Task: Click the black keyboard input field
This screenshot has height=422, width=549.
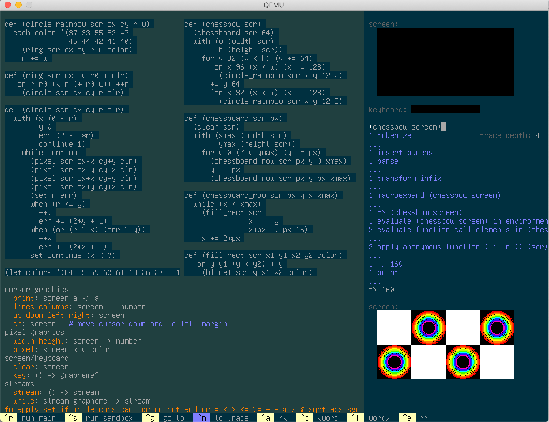Action: 445,109
